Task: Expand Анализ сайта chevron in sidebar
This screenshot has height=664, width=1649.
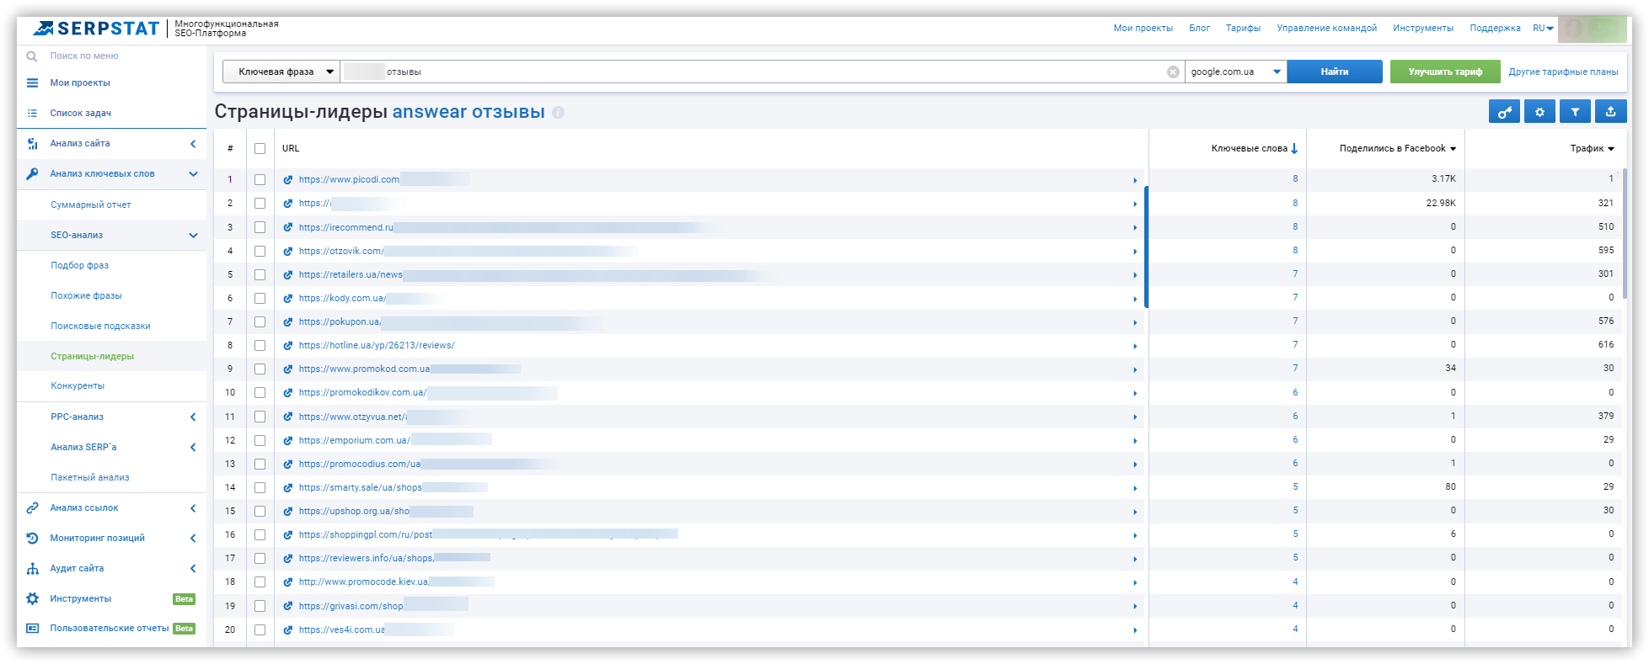Action: click(x=193, y=144)
